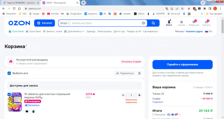Decrease SoMy tablets quantity with minus
This screenshot has height=119, width=224.
pos(123,95)
